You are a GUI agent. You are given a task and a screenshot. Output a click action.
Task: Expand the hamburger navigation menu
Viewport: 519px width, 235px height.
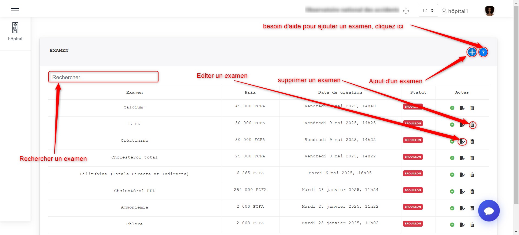coord(15,11)
